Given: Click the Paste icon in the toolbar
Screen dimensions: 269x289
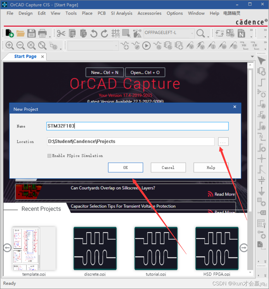Looking at the screenshot, I should (x=83, y=33).
